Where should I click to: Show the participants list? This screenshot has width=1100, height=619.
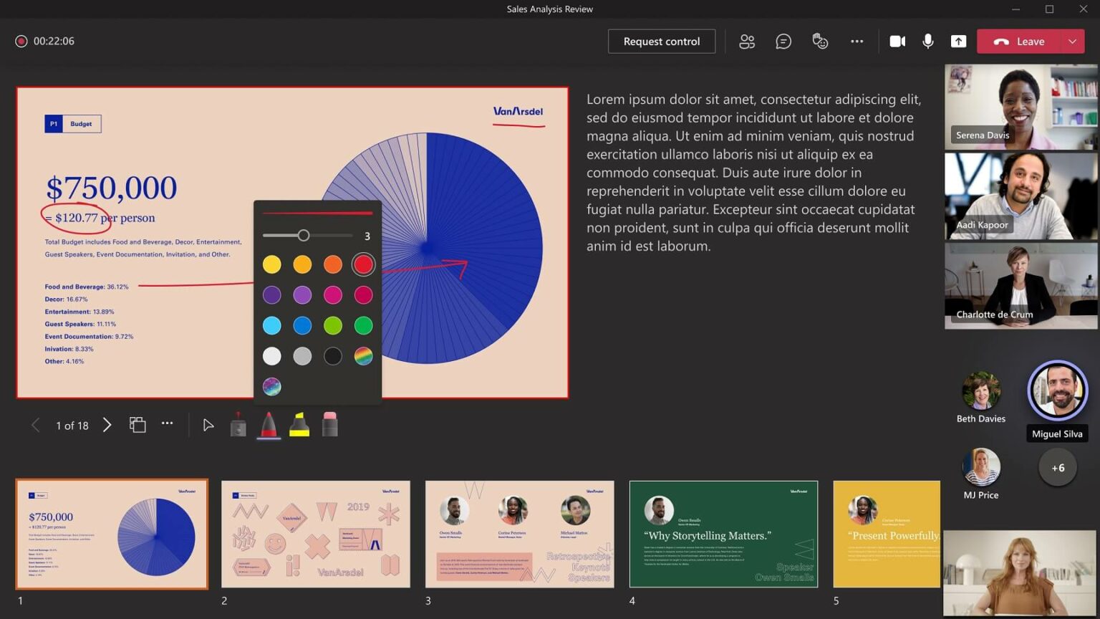pos(747,41)
